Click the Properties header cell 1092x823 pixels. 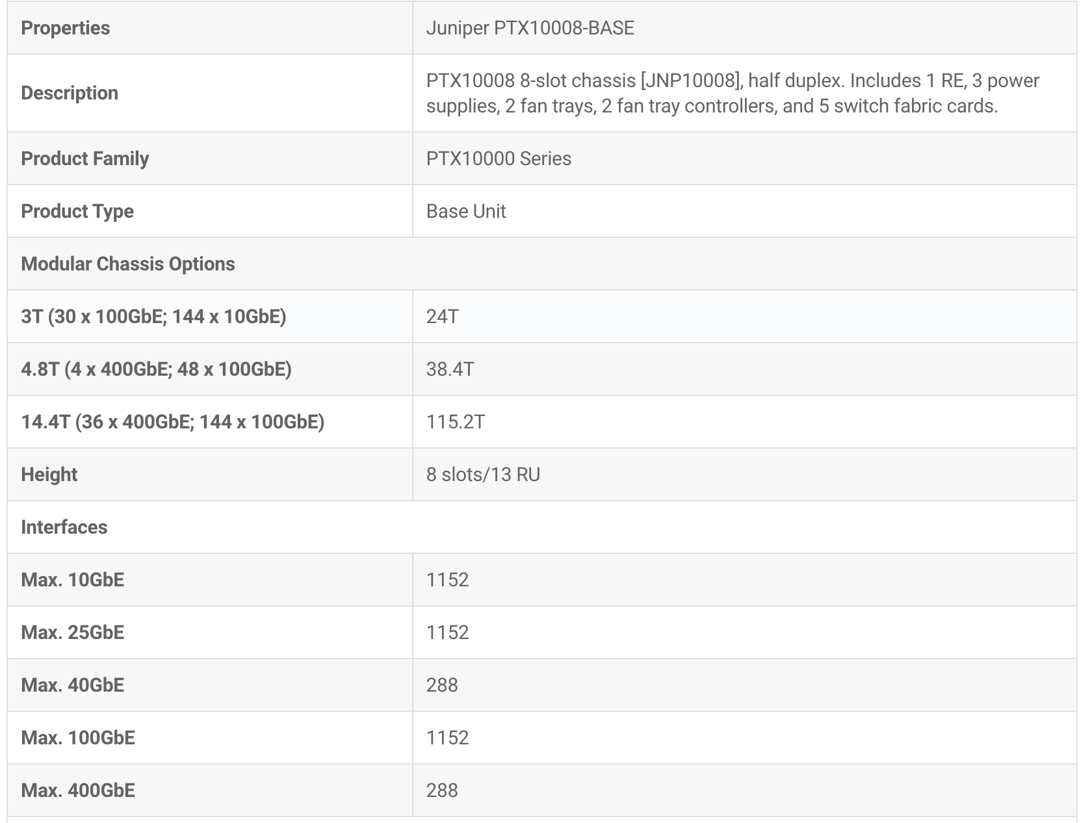click(65, 28)
